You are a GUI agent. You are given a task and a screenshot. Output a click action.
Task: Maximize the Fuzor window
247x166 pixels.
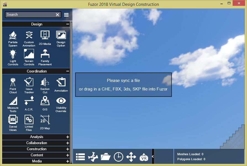click(229, 3)
